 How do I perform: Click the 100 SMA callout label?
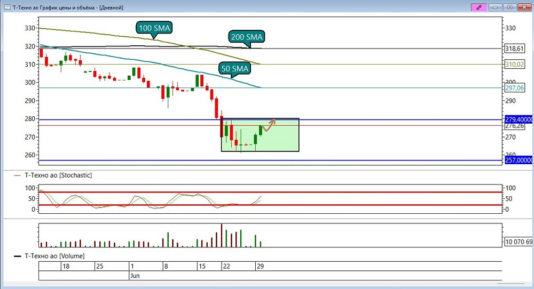[x=154, y=28]
